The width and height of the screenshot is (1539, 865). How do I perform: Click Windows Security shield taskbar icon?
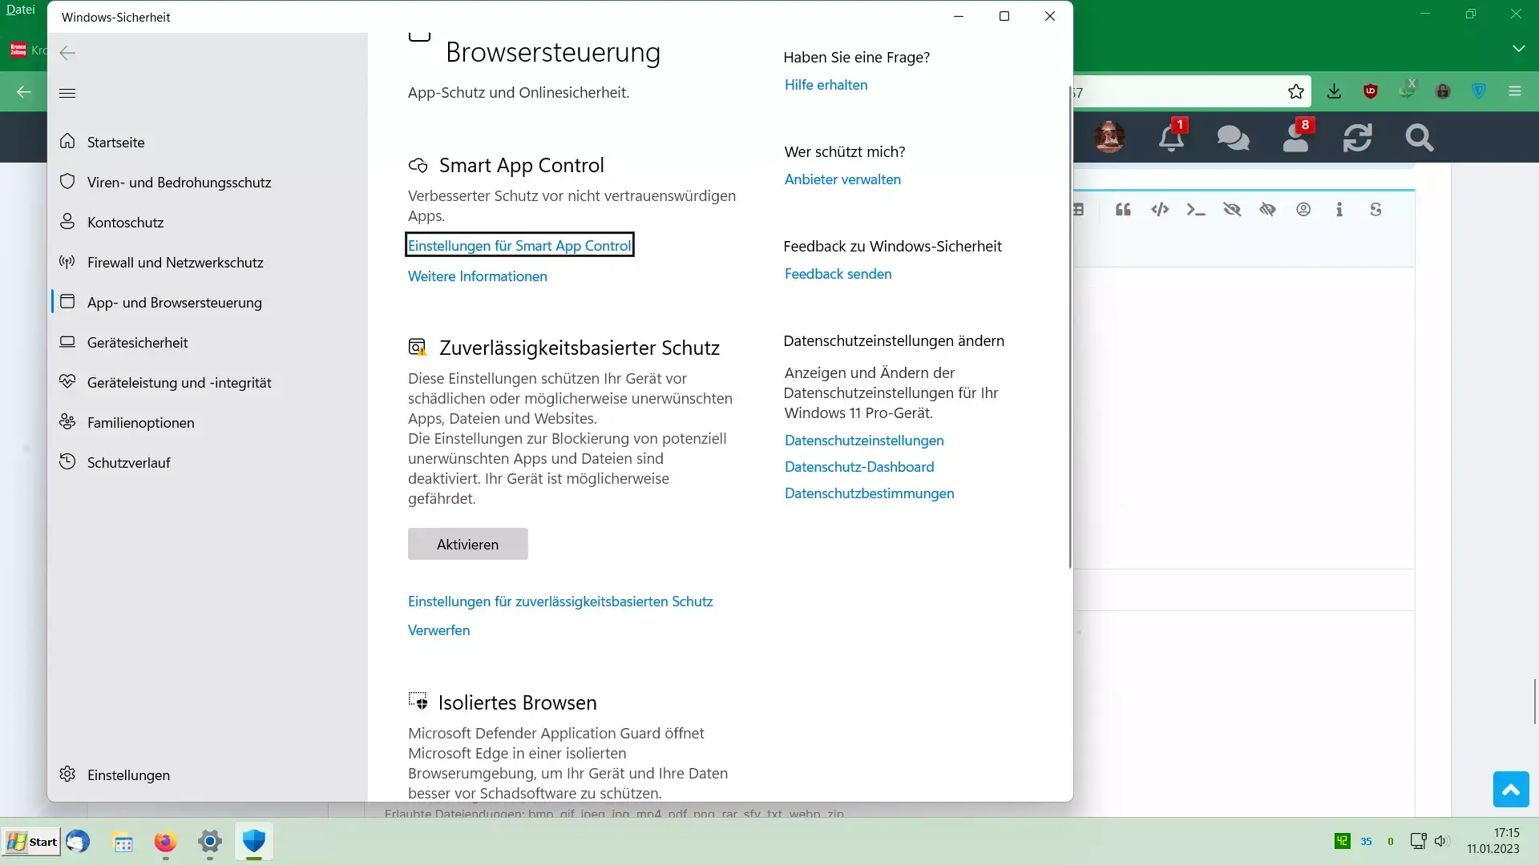click(253, 841)
